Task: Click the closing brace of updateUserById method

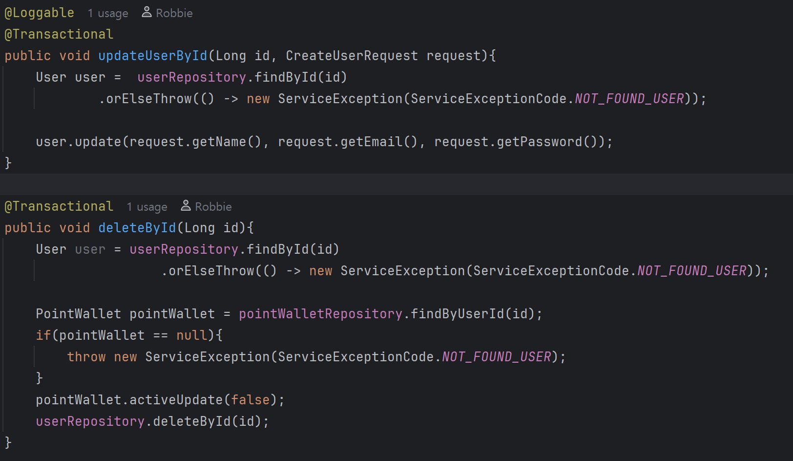Action: click(x=8, y=163)
